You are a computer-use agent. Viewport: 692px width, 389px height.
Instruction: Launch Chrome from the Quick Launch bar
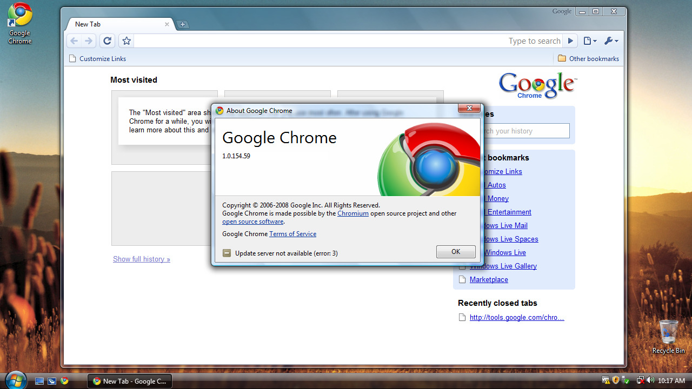point(65,381)
